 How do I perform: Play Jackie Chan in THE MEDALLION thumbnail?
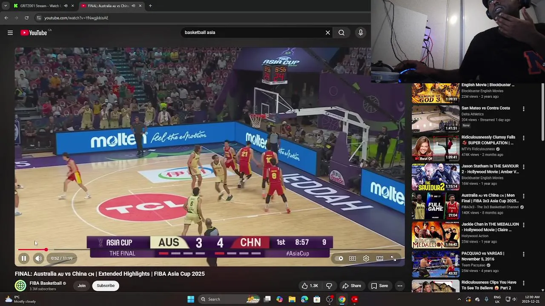tap(435, 235)
